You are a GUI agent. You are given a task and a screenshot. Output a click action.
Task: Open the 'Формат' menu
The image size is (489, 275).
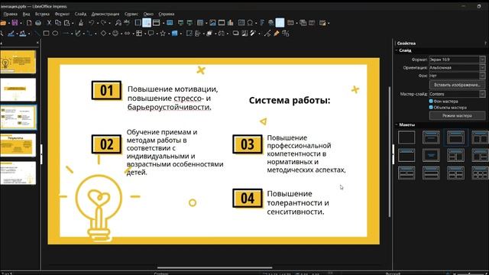62,14
